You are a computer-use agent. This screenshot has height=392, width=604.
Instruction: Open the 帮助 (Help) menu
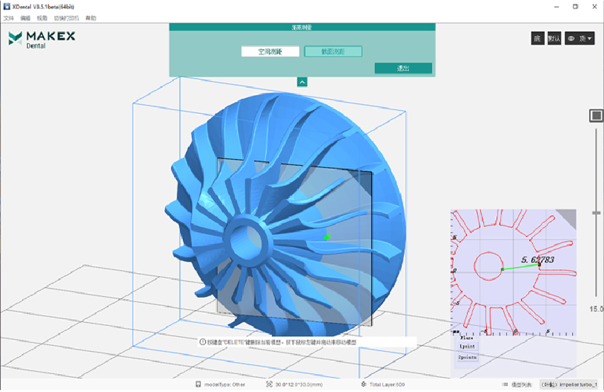[x=91, y=18]
